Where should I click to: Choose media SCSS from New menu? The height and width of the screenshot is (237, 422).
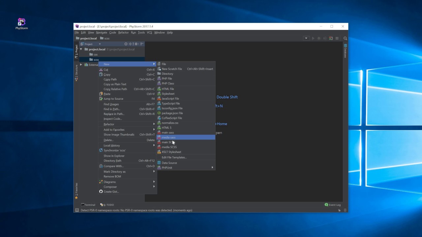(x=186, y=147)
